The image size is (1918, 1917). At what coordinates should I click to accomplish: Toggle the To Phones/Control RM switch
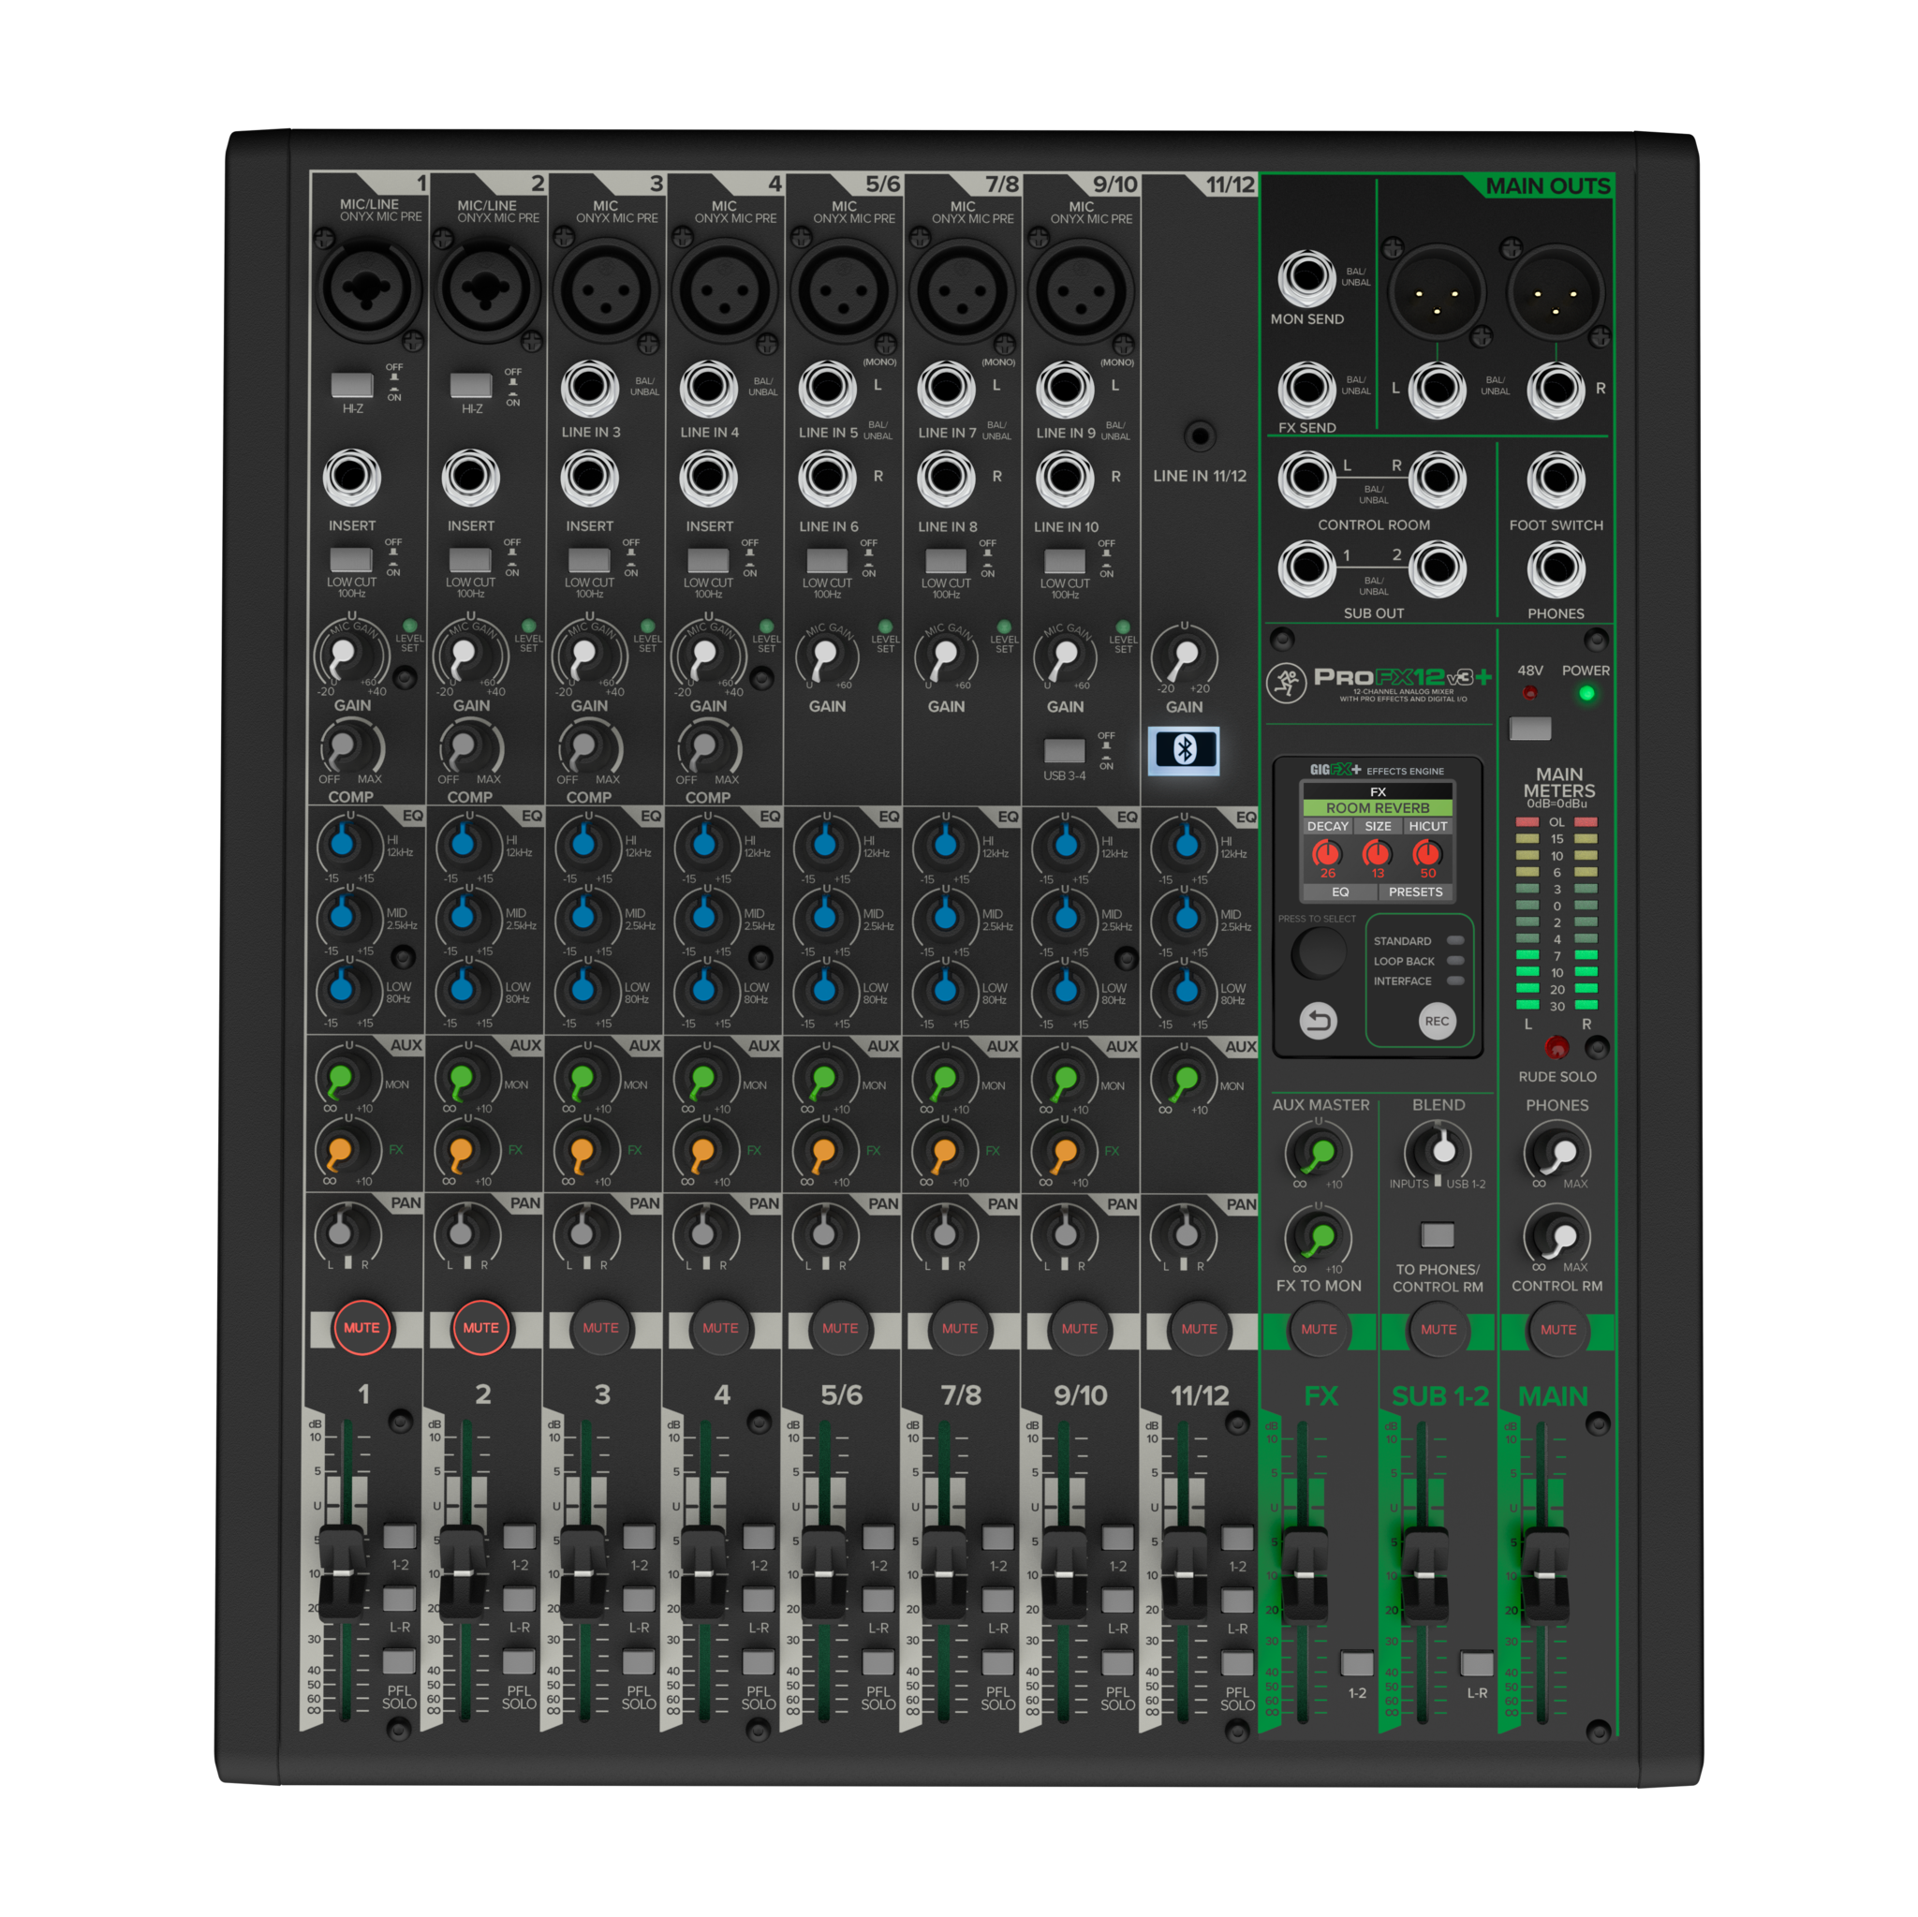click(x=1438, y=1235)
